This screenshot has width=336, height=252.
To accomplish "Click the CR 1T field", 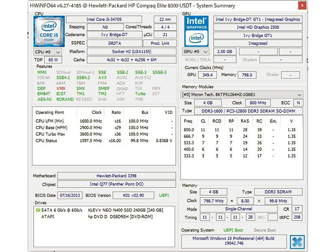I will click(297, 209).
